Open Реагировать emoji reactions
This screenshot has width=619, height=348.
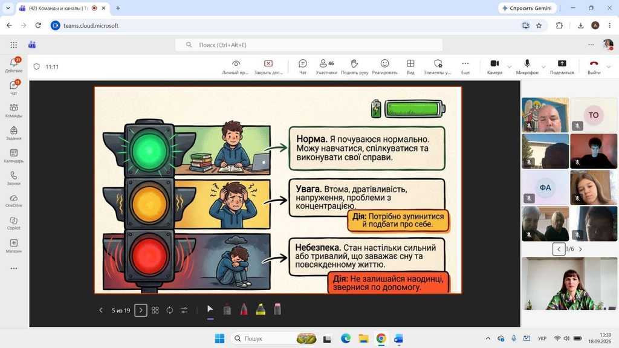(x=384, y=66)
